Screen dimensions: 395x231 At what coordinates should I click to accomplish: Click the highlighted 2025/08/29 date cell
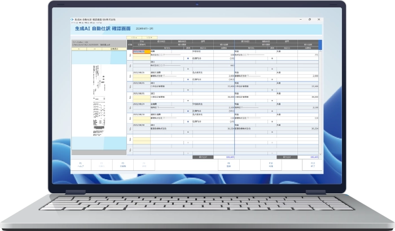pos(141,51)
